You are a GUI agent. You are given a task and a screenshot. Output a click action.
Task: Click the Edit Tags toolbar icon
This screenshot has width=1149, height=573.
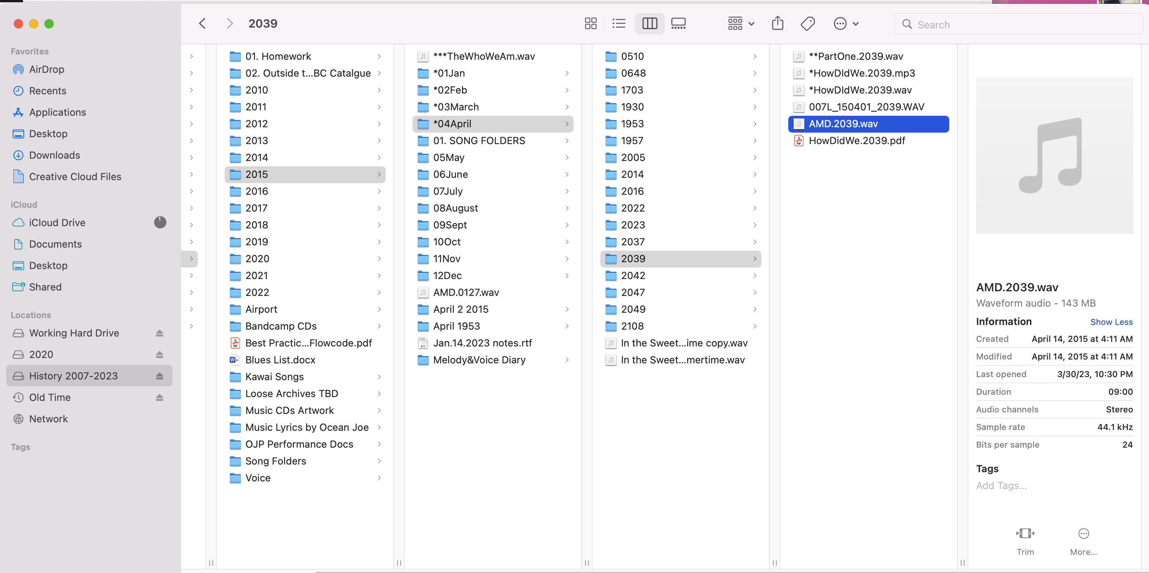[x=807, y=24]
